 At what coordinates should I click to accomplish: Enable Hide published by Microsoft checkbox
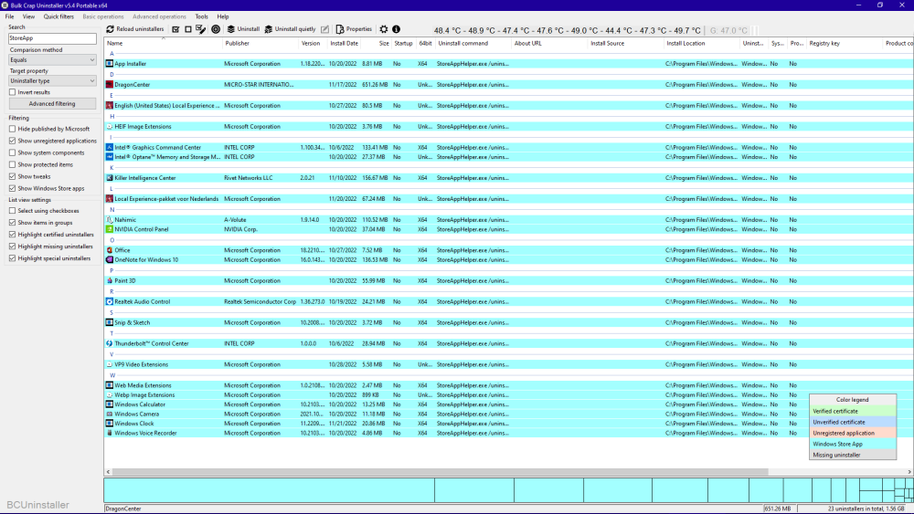click(x=13, y=129)
